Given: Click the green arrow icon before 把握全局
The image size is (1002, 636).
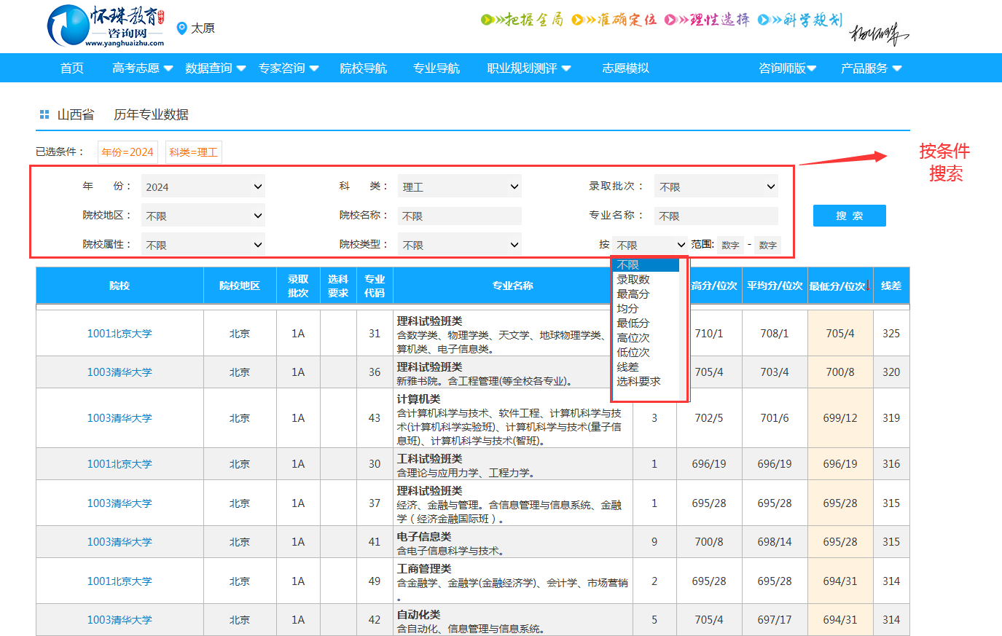Looking at the screenshot, I should click(488, 20).
